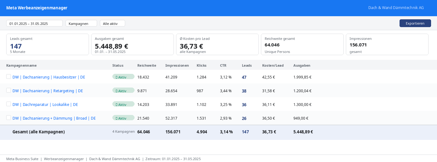Click clicks value 1.102
This screenshot has height=162, width=437.
tap(201, 105)
